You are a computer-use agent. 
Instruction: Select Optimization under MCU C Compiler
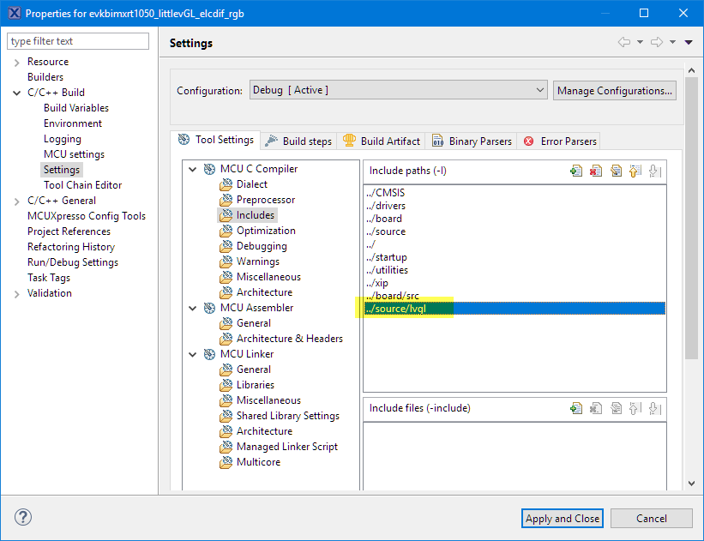[266, 231]
